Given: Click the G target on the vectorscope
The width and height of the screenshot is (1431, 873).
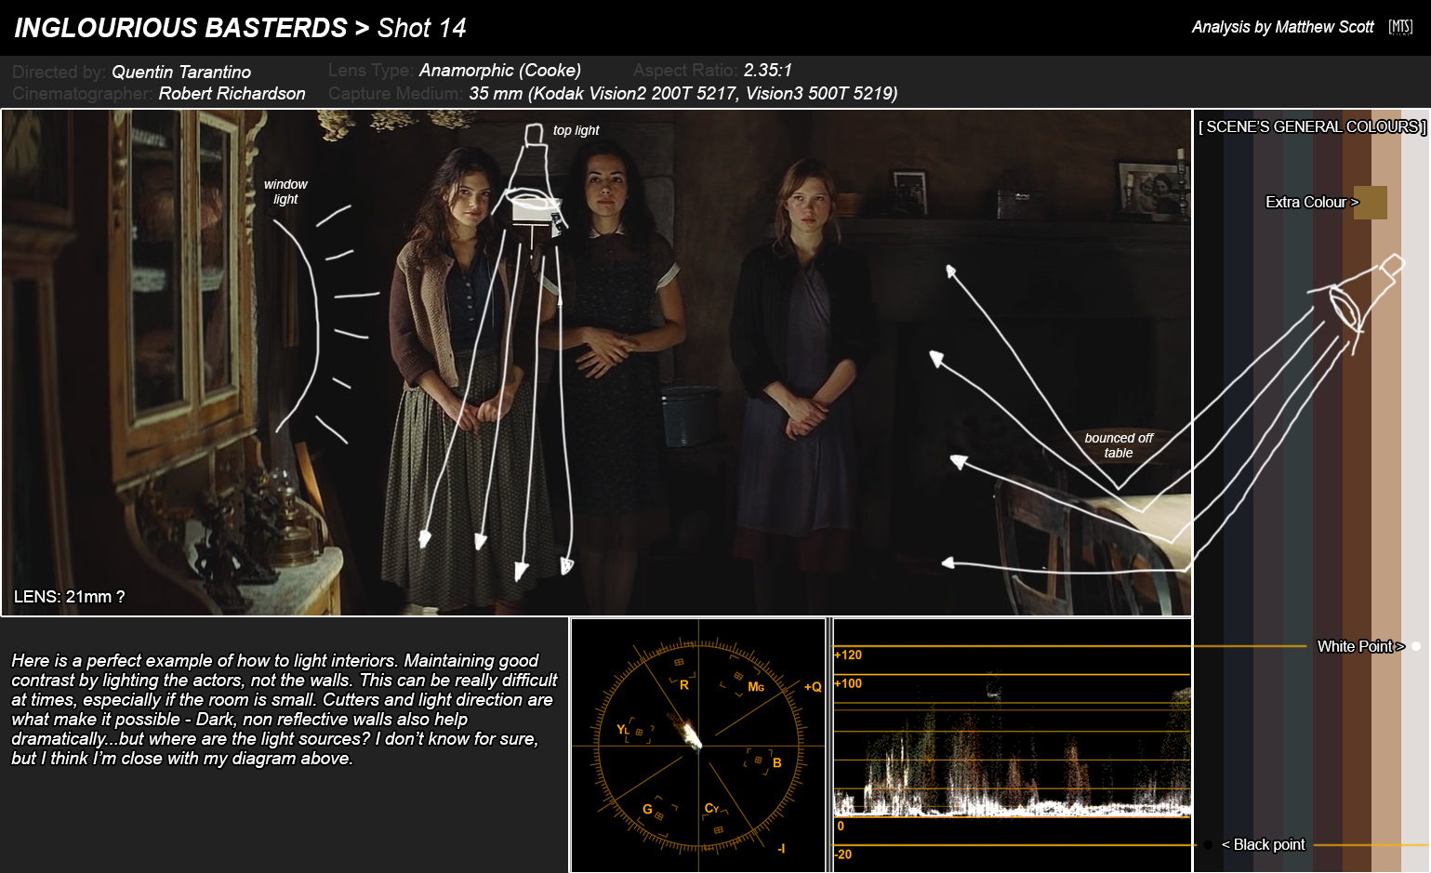Looking at the screenshot, I should pos(659,815).
